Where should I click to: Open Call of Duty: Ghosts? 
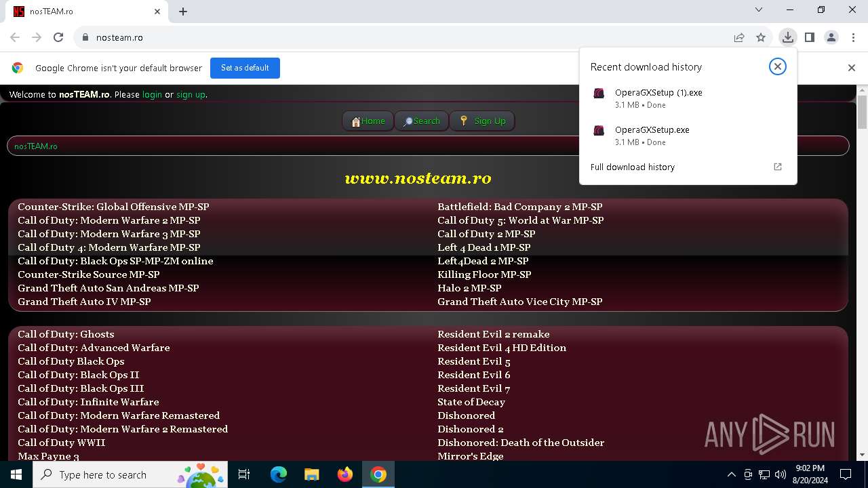(66, 334)
